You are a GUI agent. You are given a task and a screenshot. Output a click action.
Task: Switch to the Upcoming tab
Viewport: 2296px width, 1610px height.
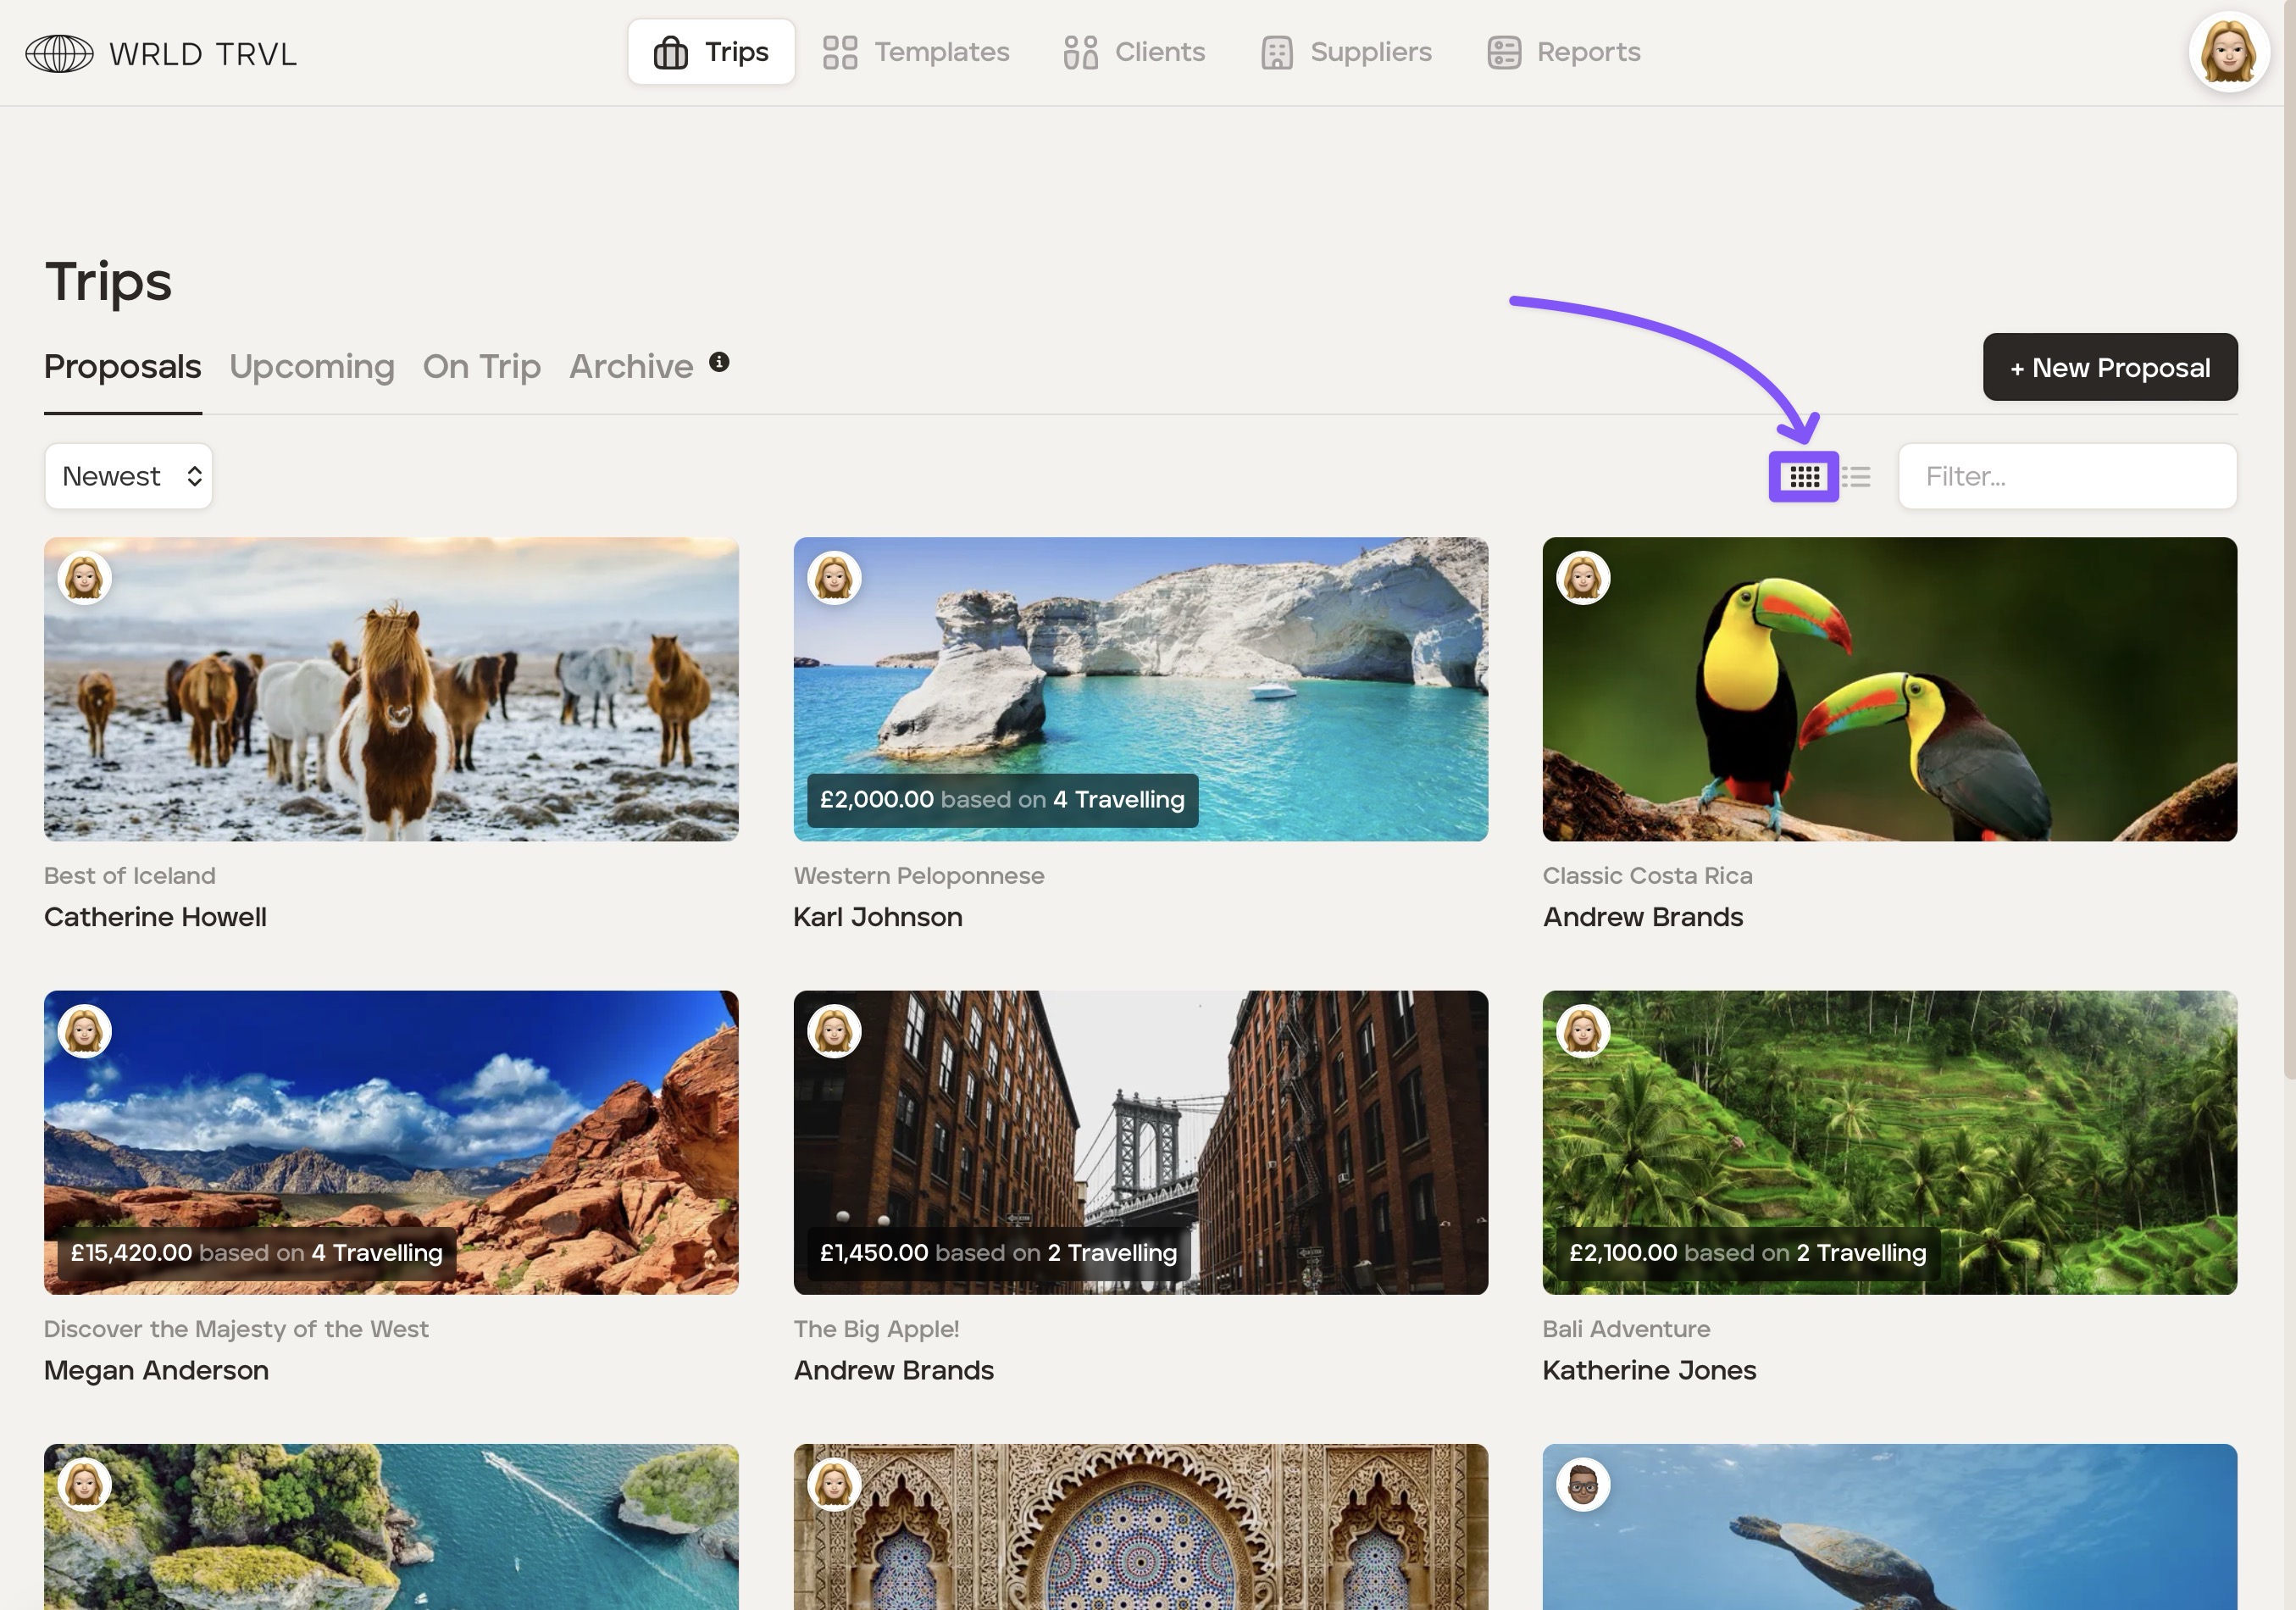[x=312, y=367]
